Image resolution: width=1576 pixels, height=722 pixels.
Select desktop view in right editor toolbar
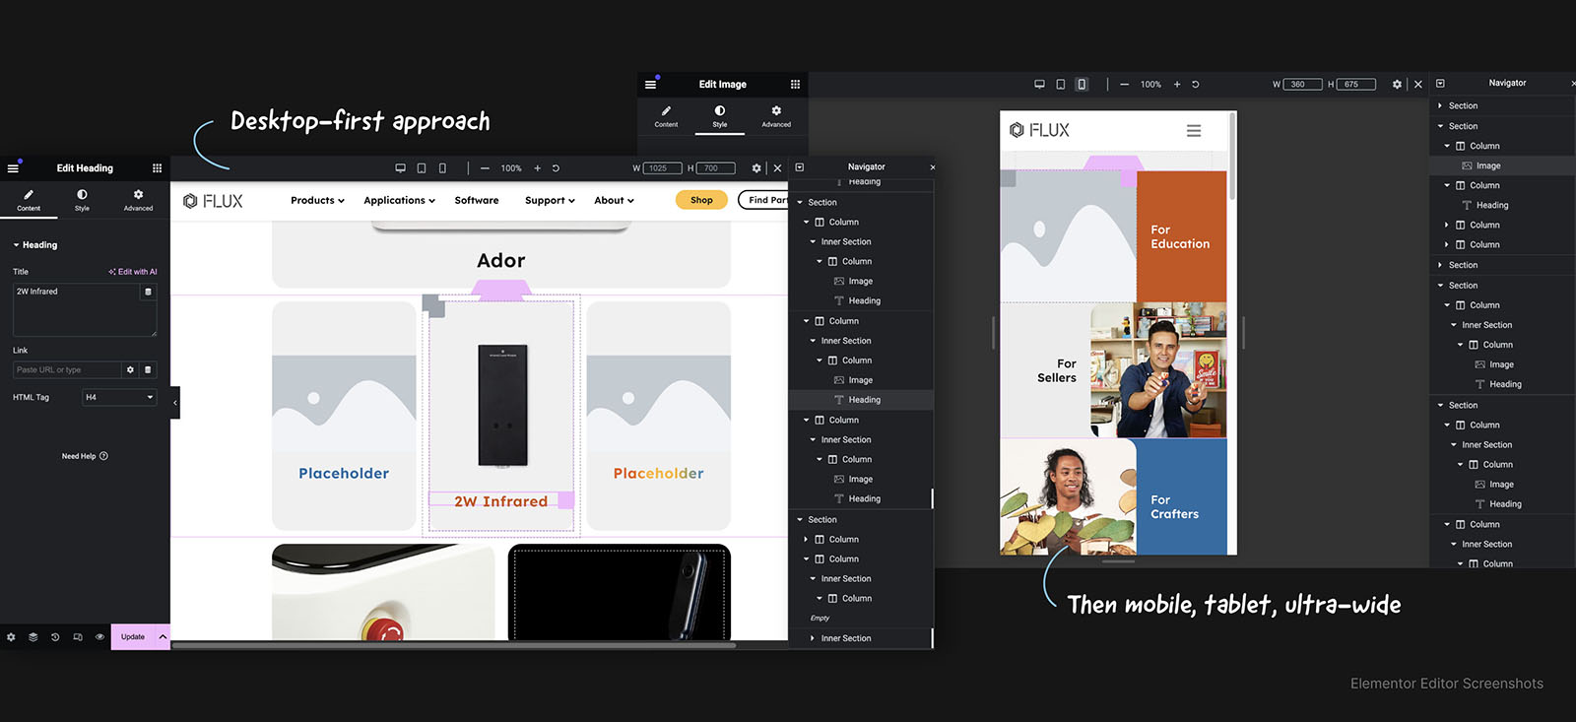1039,85
